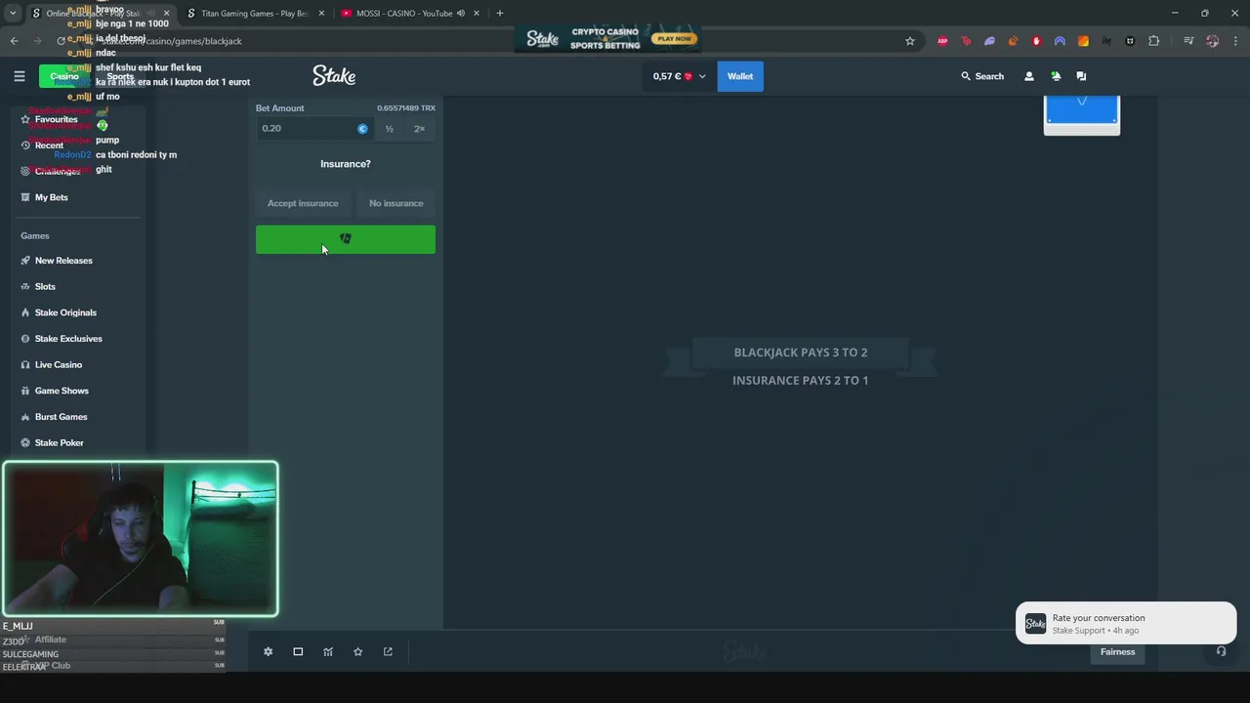Open new browser tab plus button
1250x703 pixels.
pos(500,13)
